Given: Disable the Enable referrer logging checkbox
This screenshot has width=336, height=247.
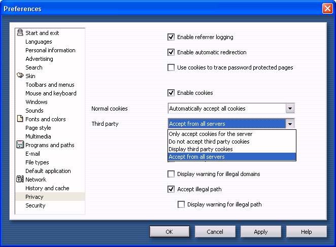Looking at the screenshot, I should point(171,37).
